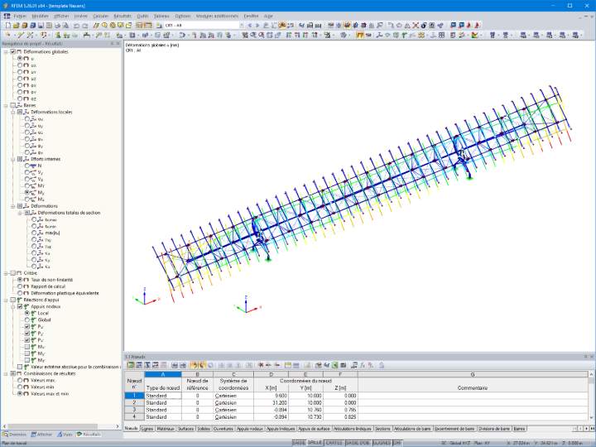Click the Undo arrow icon
Screen dimensions: 596x447
(76, 26)
